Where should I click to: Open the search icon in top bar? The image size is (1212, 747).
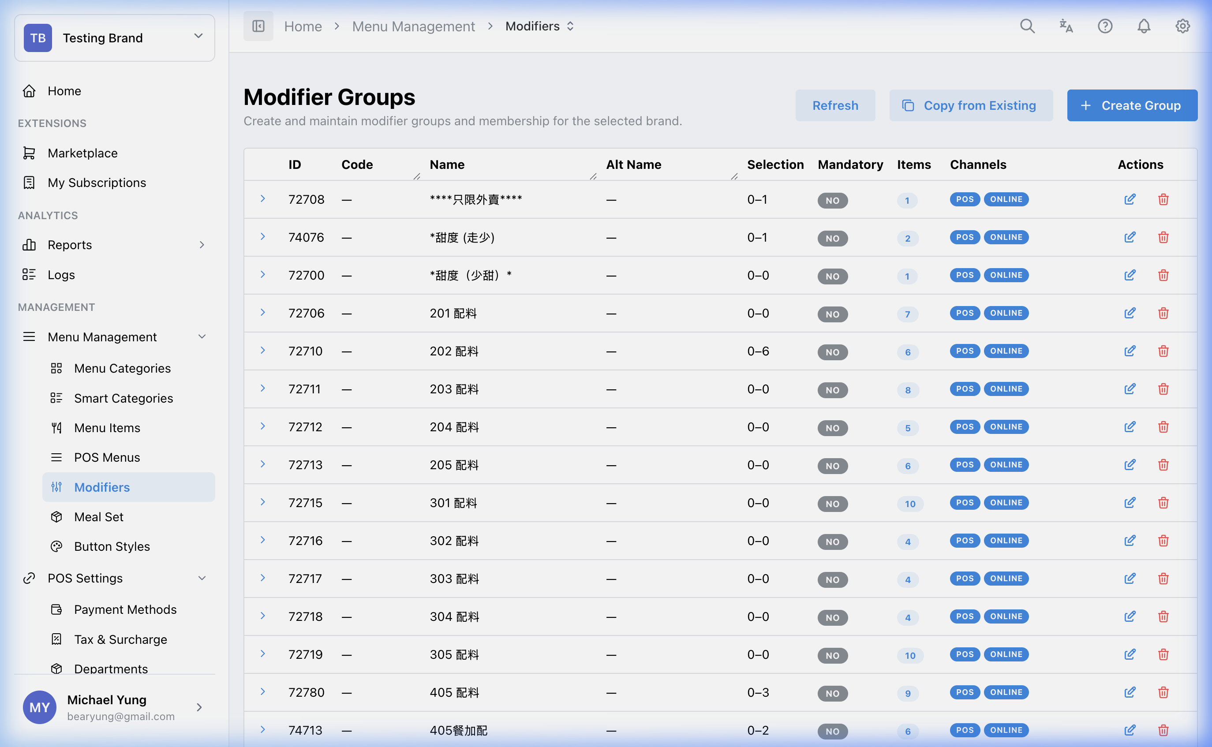click(x=1027, y=26)
